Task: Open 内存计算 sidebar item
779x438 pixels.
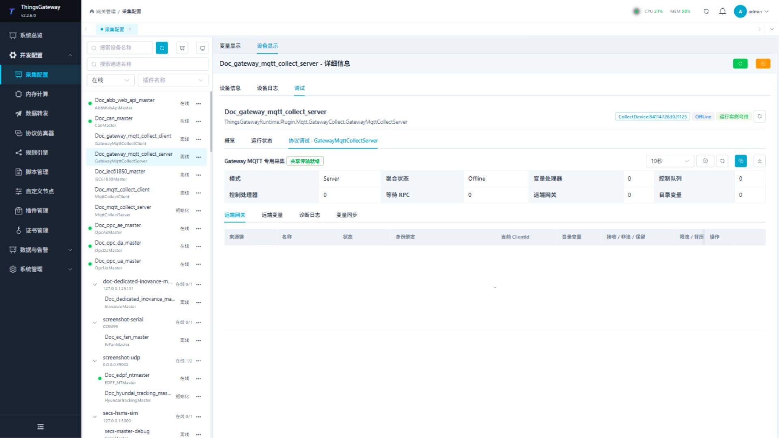Action: (x=41, y=94)
